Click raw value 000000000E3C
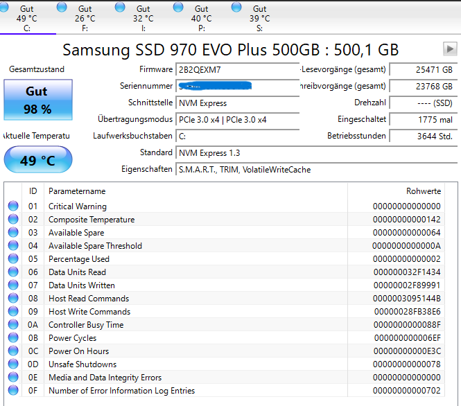Image resolution: width=461 pixels, height=406 pixels. pos(407,351)
